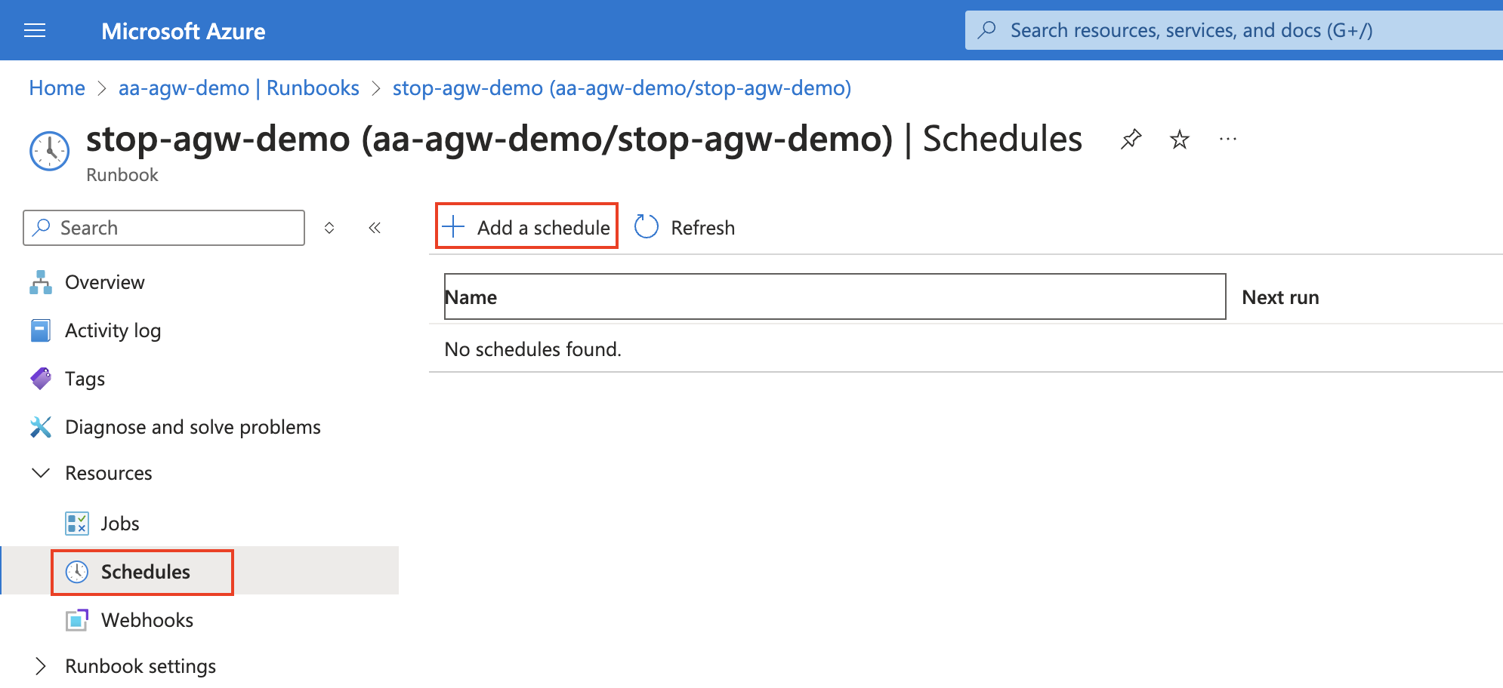The image size is (1503, 688).
Task: Click the Webhooks icon
Action: pos(77,620)
